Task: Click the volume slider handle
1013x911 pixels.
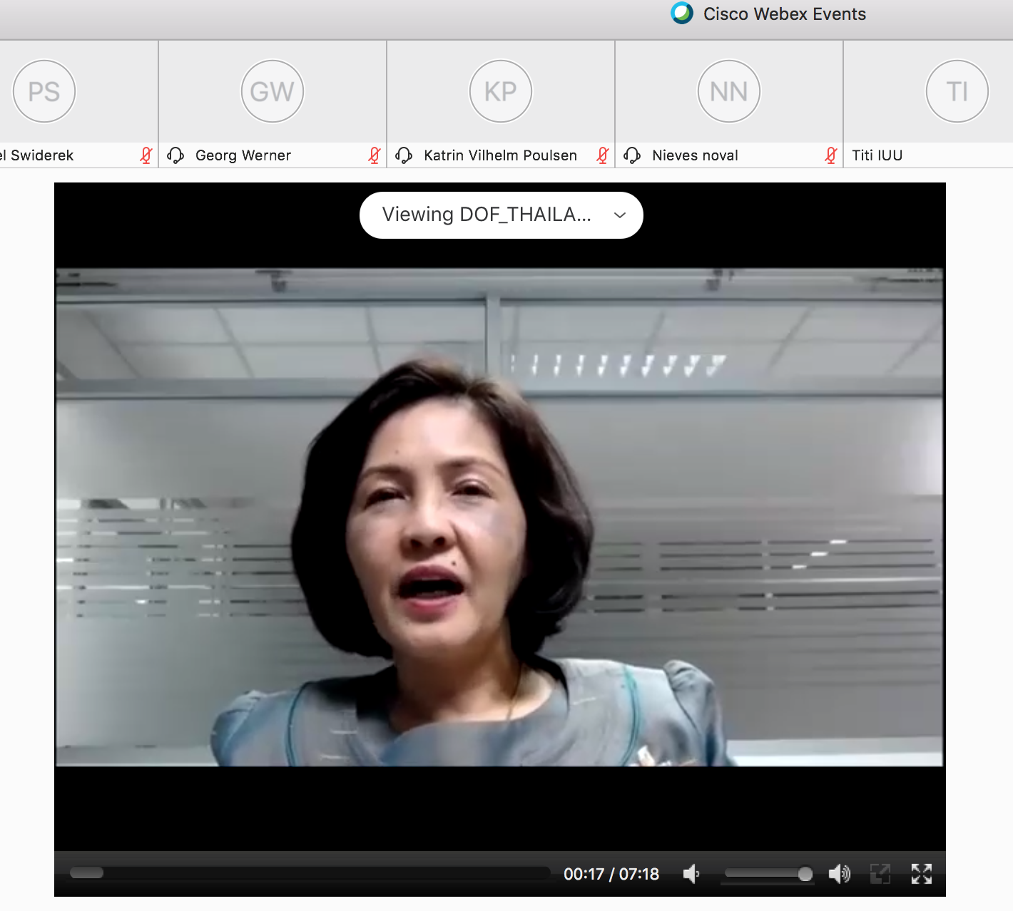Action: pyautogui.click(x=805, y=874)
